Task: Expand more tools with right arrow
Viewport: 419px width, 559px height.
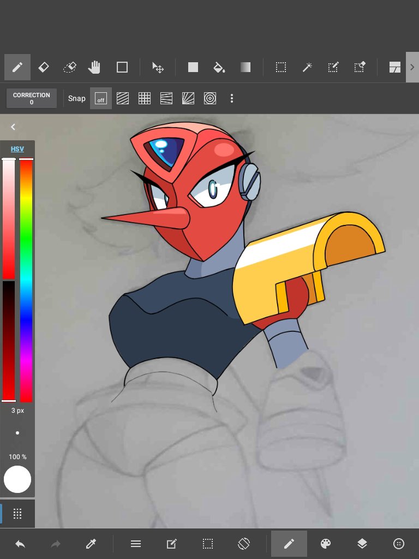Action: tap(412, 67)
